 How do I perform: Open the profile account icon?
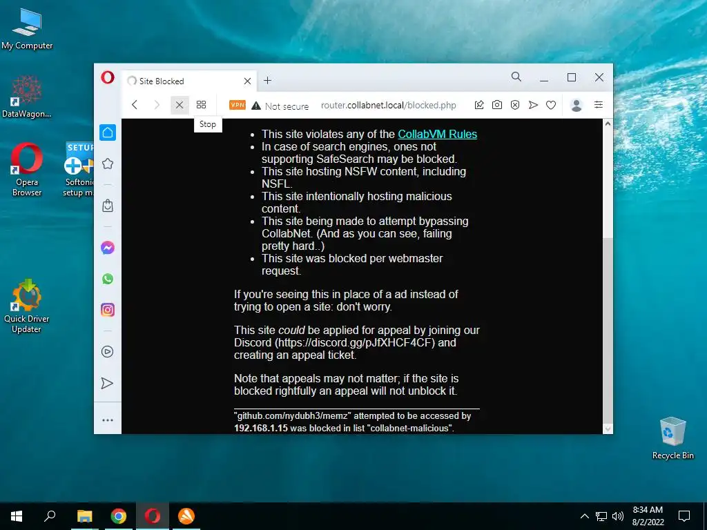[577, 105]
